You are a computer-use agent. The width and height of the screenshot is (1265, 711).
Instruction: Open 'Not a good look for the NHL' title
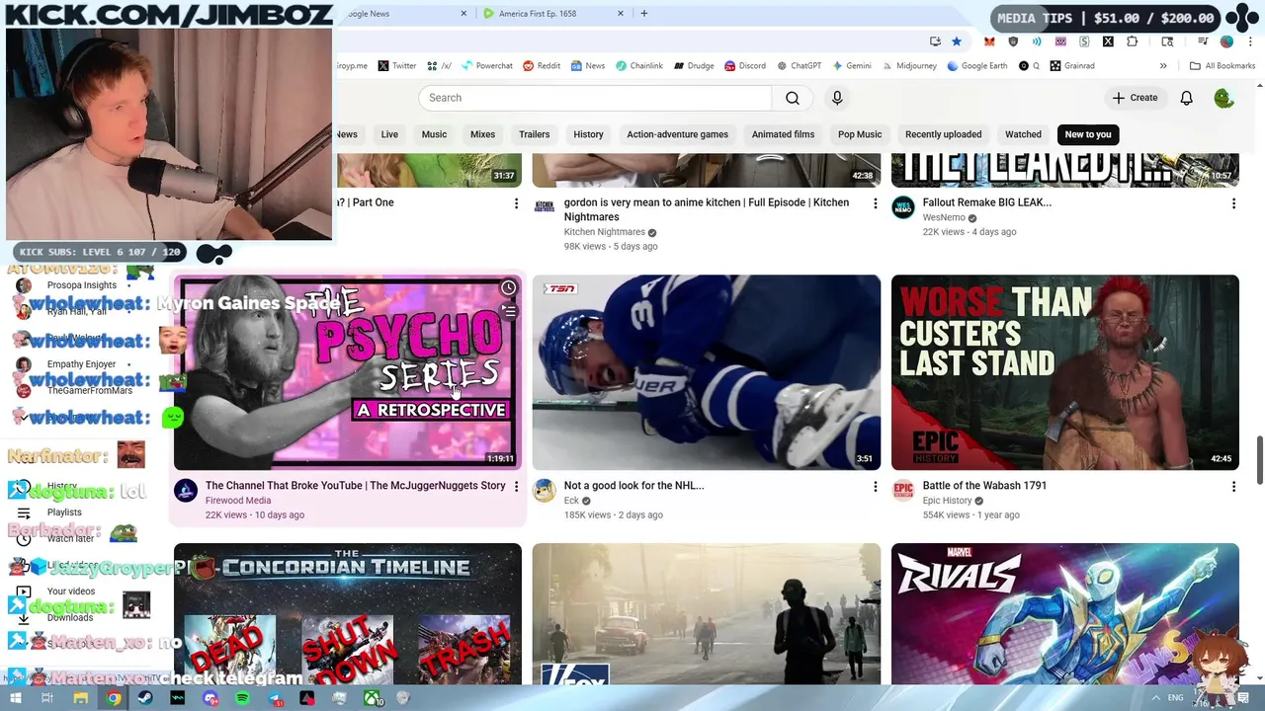pyautogui.click(x=633, y=486)
